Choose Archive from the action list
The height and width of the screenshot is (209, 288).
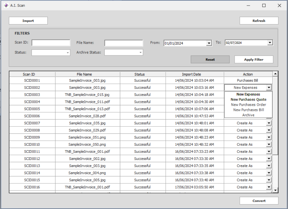coord(248,115)
